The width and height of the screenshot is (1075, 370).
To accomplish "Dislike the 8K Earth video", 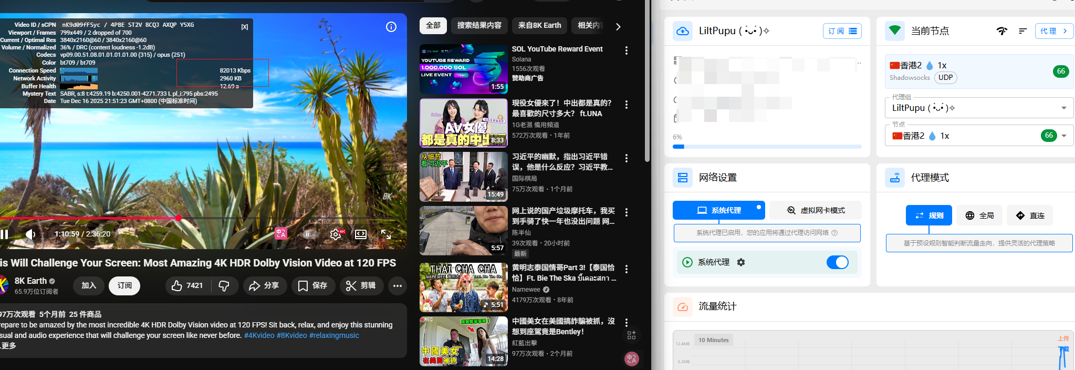I will (x=224, y=285).
